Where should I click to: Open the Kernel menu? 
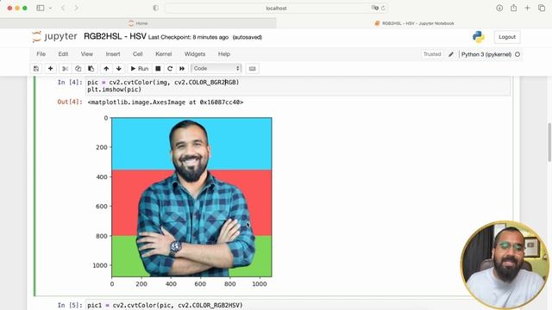[x=163, y=54]
